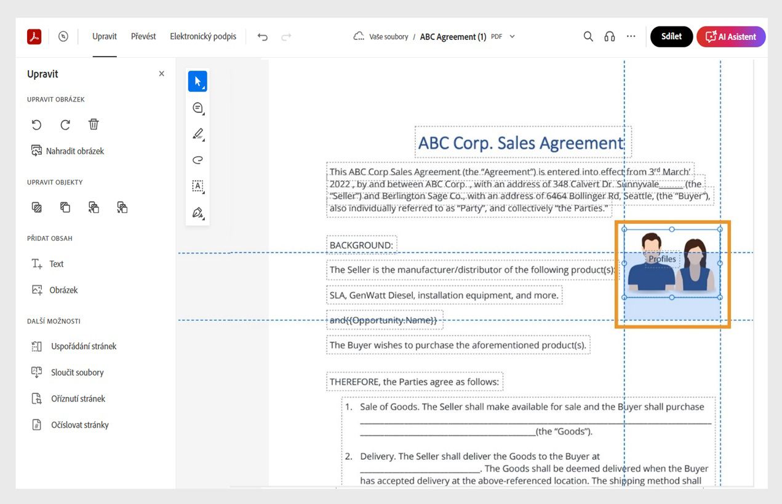
Task: Click the third Upravit objekty icon
Action: click(x=94, y=207)
